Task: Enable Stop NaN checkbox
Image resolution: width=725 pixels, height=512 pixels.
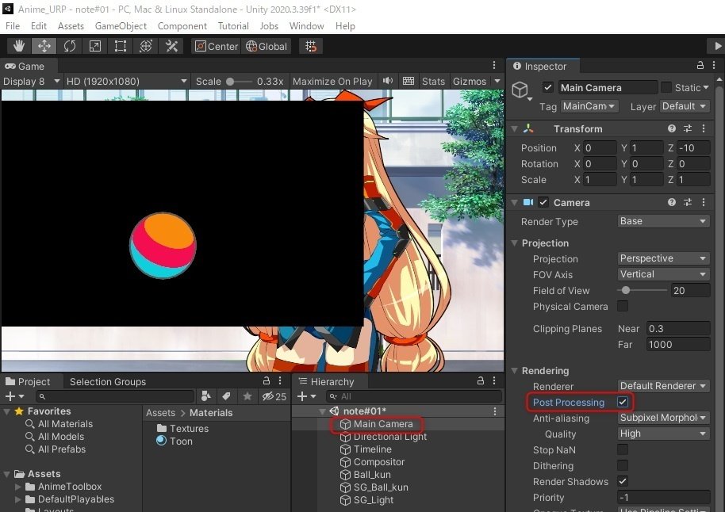Action: 623,449
